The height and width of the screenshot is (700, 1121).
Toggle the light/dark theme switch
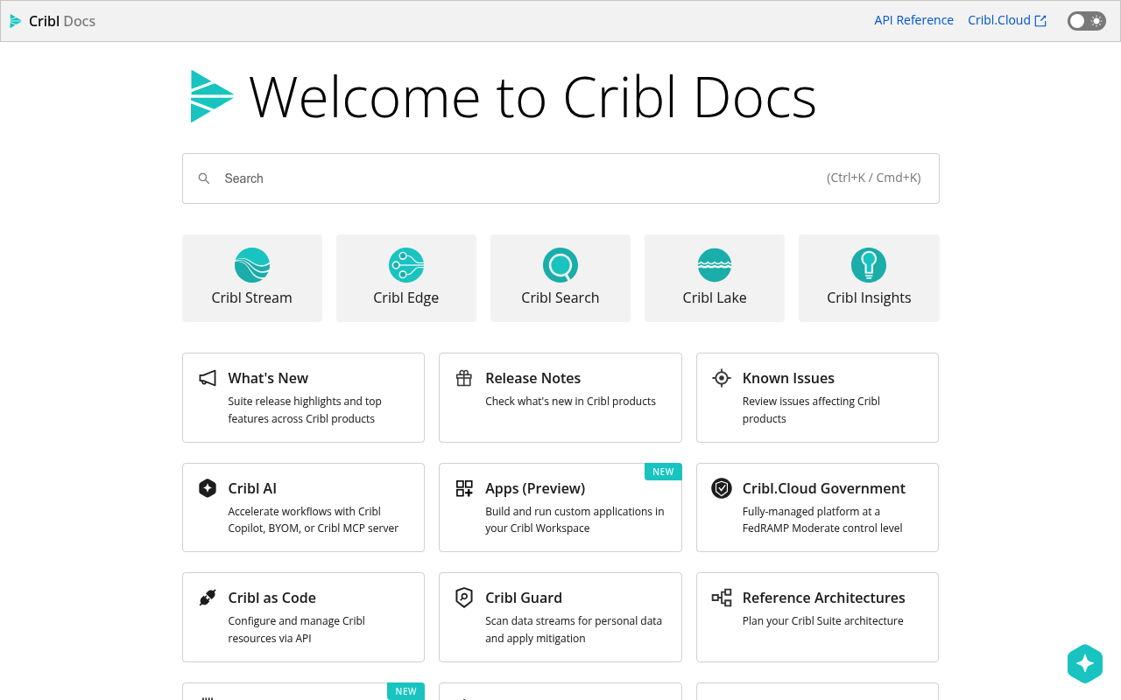(1087, 21)
